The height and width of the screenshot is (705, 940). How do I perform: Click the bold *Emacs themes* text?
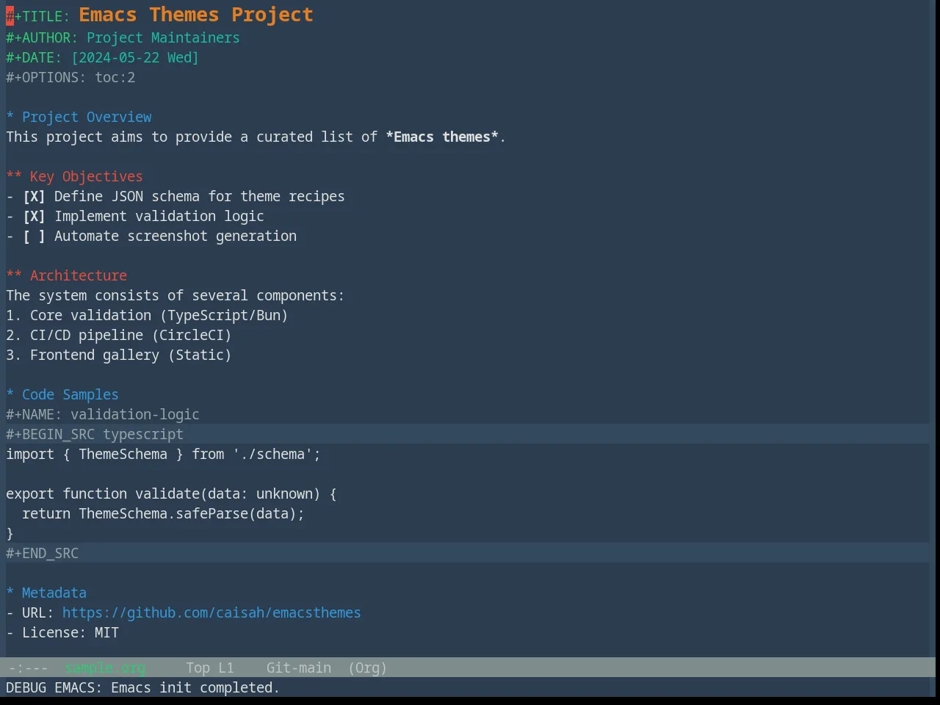tap(442, 137)
